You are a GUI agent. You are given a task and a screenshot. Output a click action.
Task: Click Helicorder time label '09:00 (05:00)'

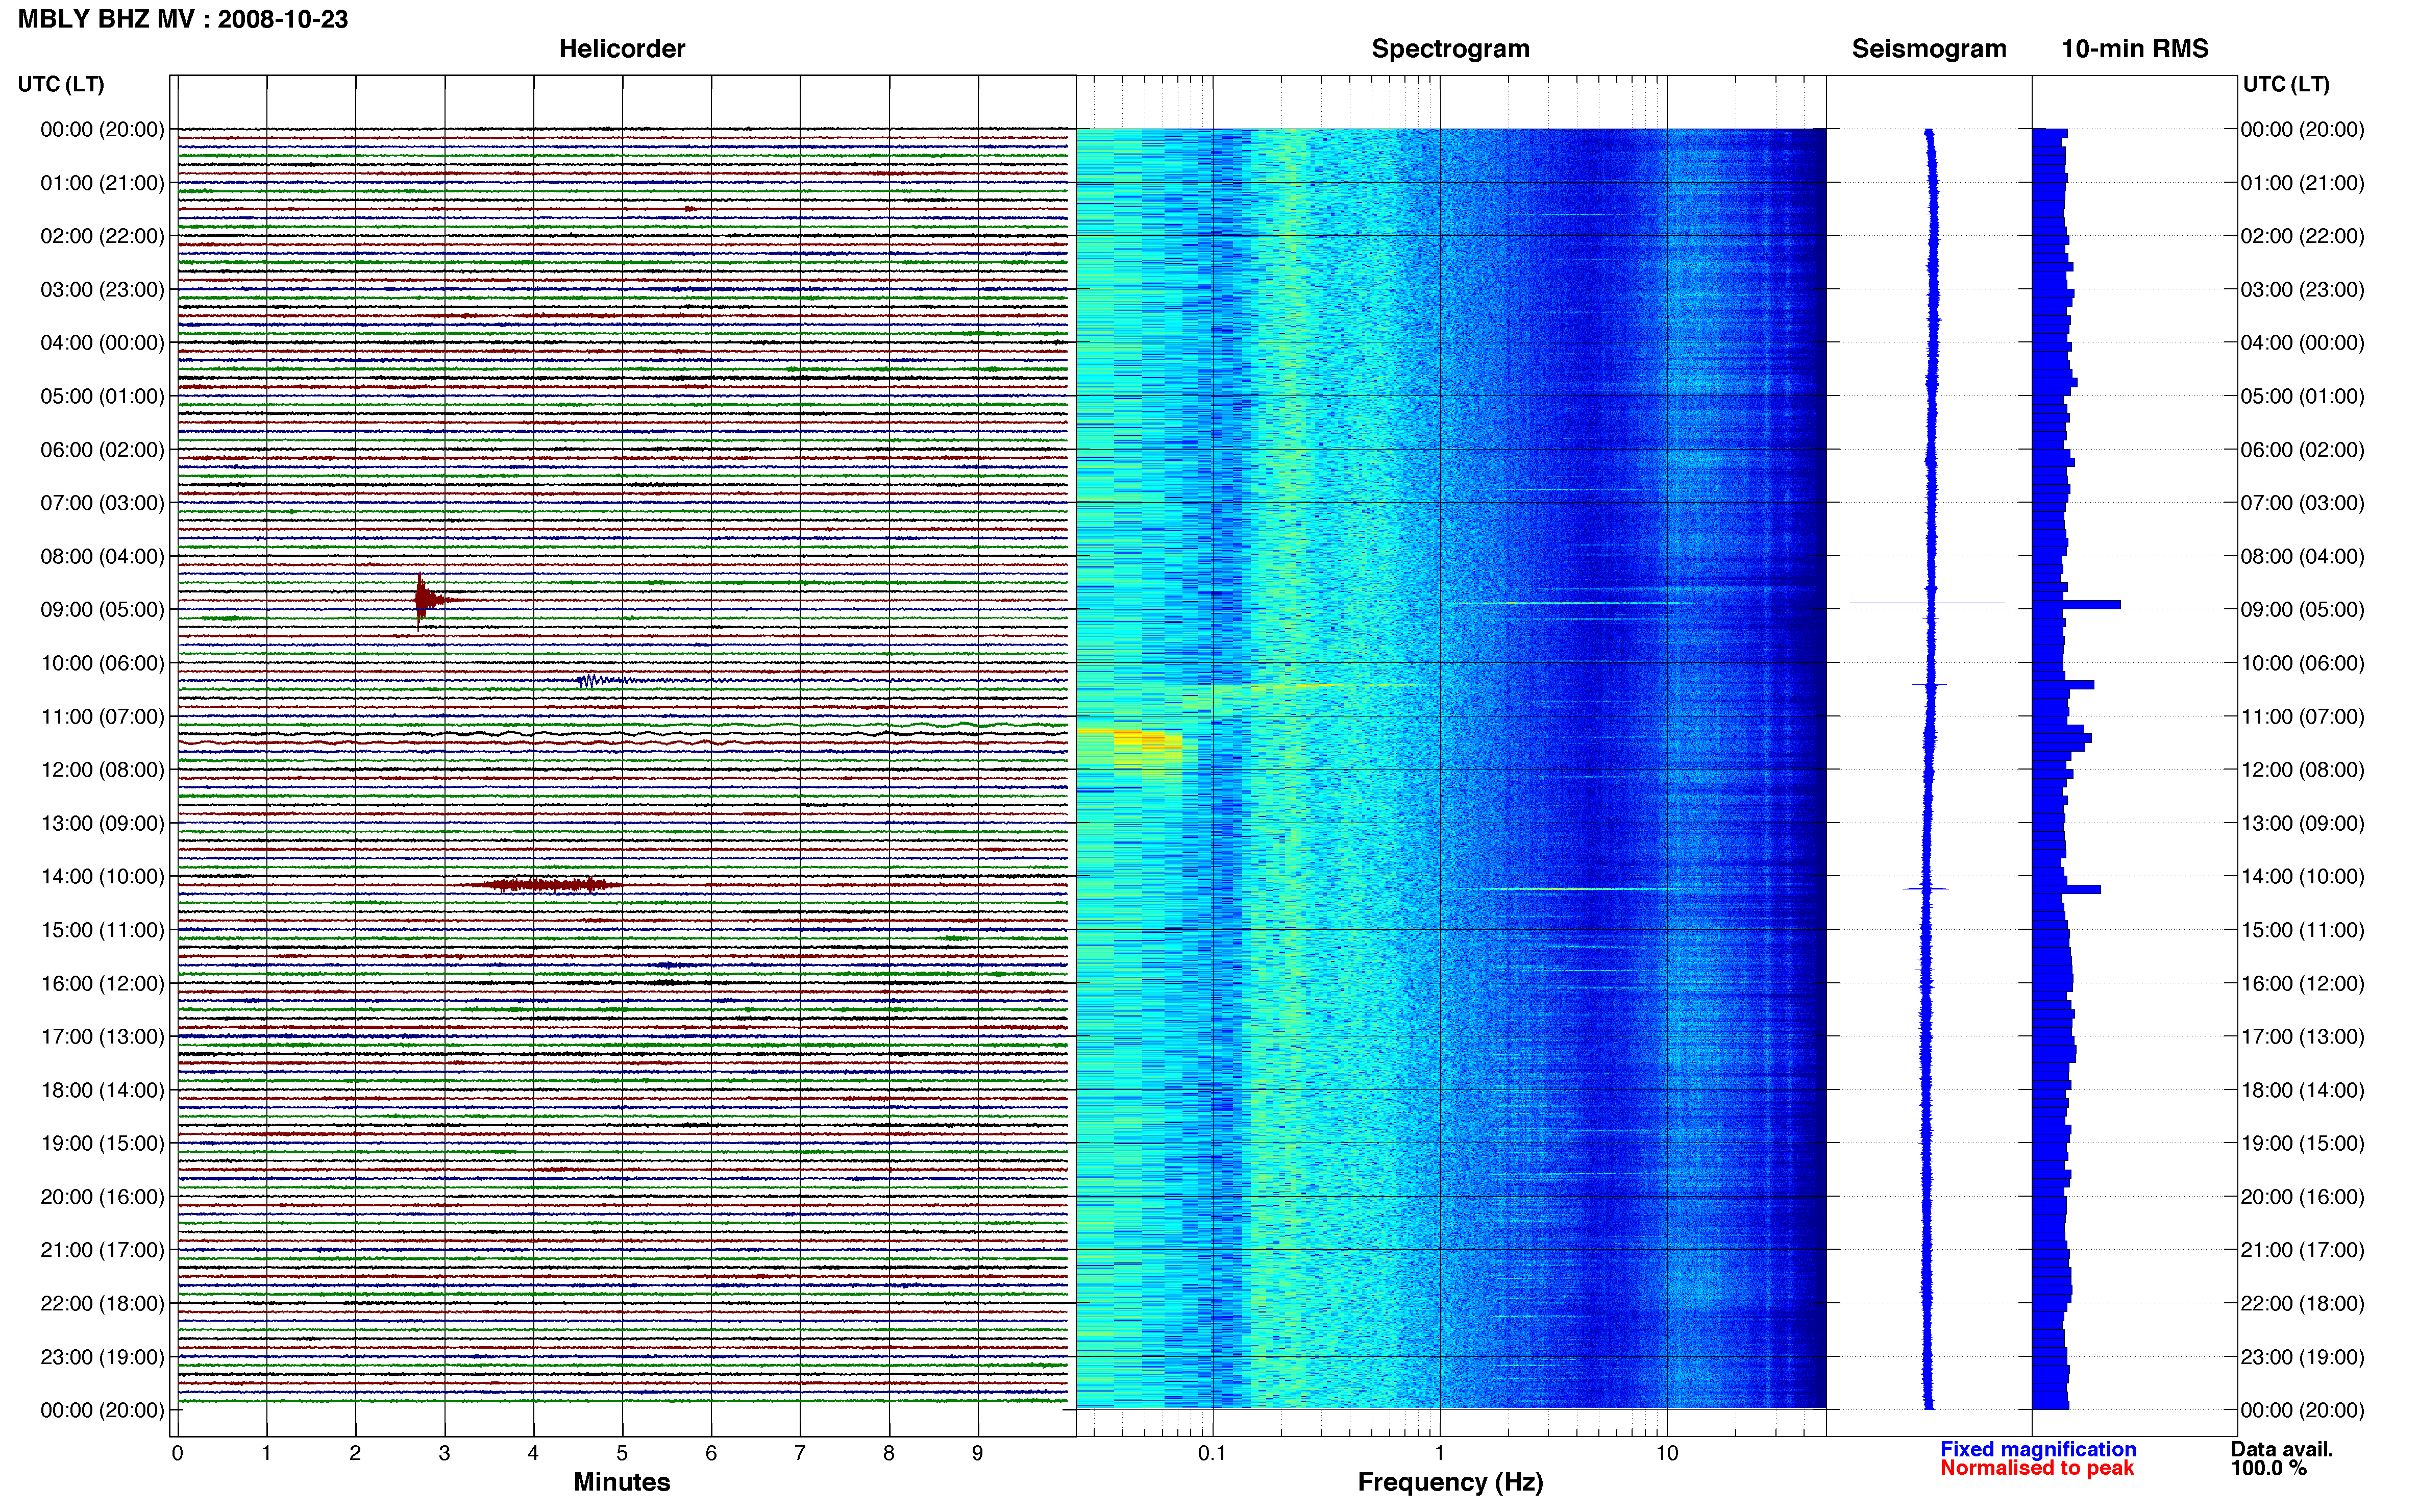[102, 610]
